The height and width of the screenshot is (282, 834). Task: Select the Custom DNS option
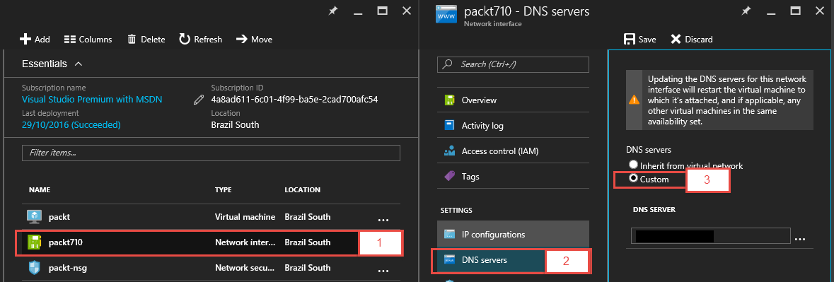coord(633,179)
